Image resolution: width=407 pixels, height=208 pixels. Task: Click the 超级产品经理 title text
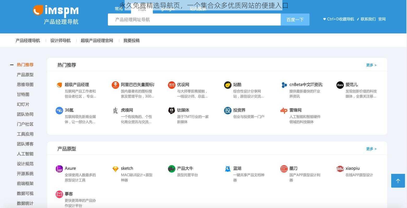(77, 84)
